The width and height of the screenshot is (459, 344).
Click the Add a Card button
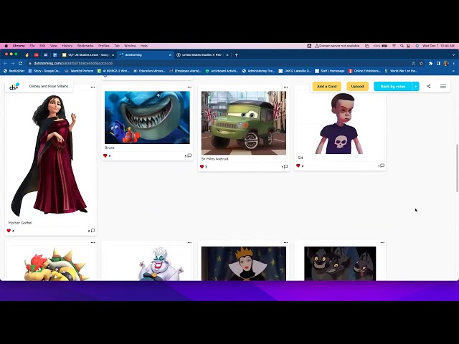(x=327, y=86)
